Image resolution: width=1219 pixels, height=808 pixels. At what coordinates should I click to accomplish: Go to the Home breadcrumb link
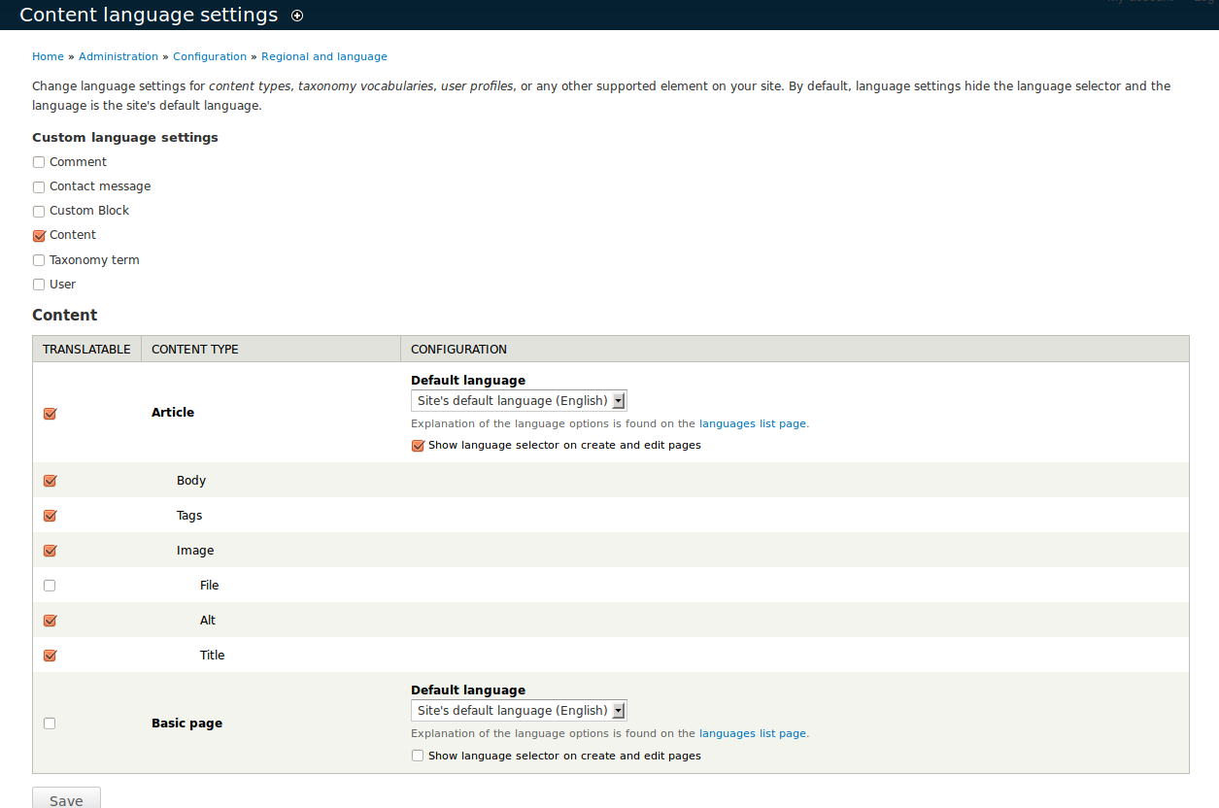coord(48,56)
